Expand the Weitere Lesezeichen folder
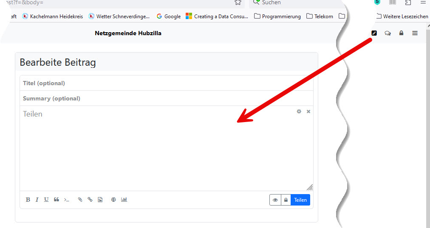 click(402, 17)
